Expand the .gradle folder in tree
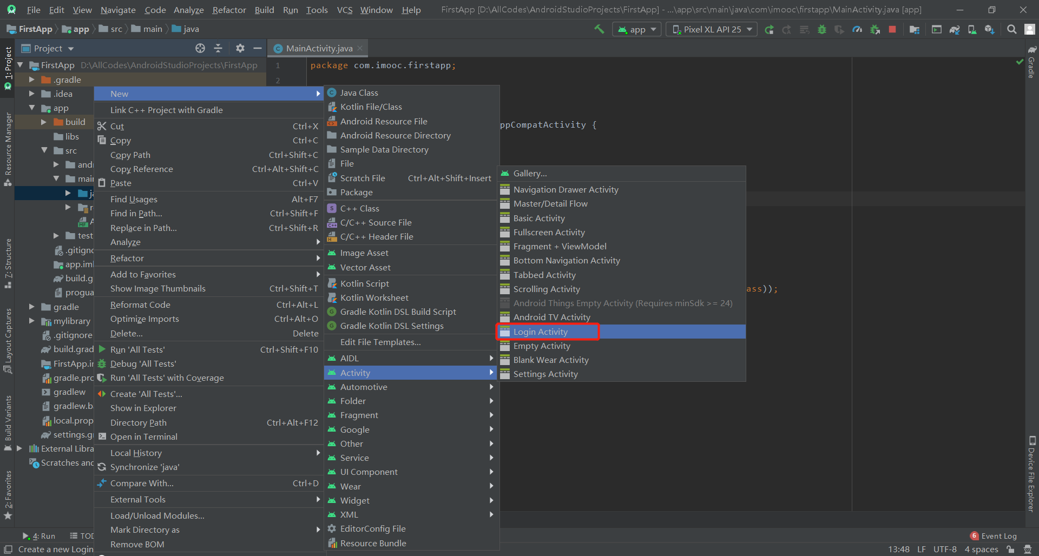 32,80
